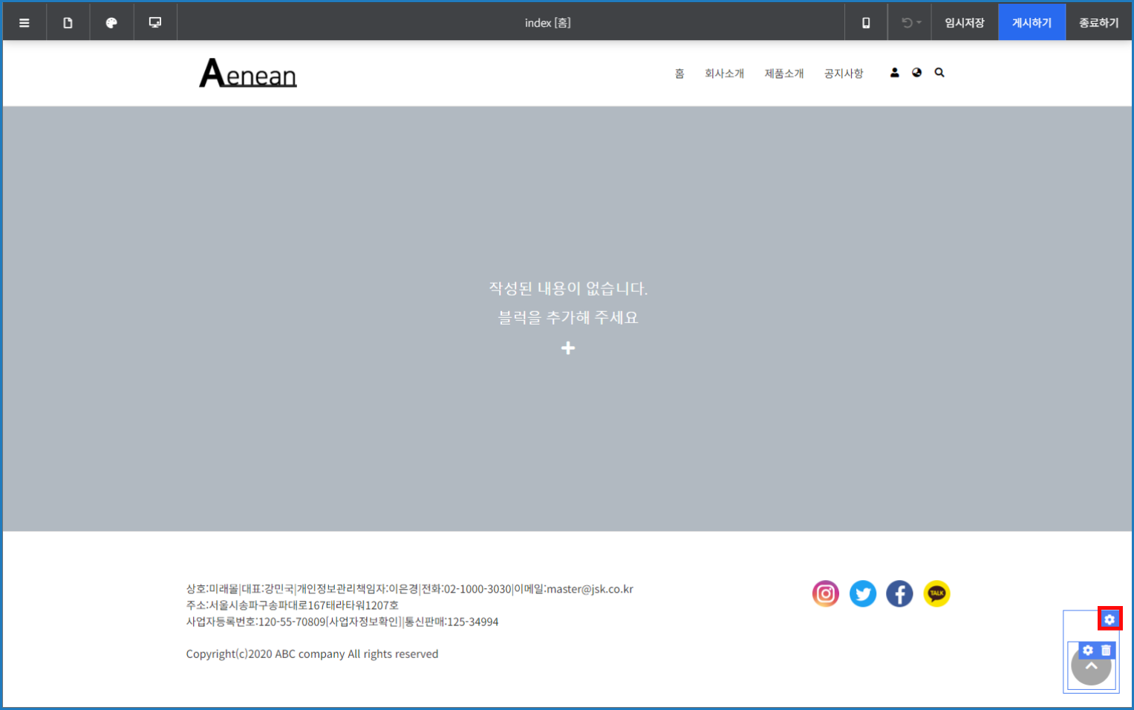
Task: Click the search magnifier icon
Action: (x=939, y=73)
